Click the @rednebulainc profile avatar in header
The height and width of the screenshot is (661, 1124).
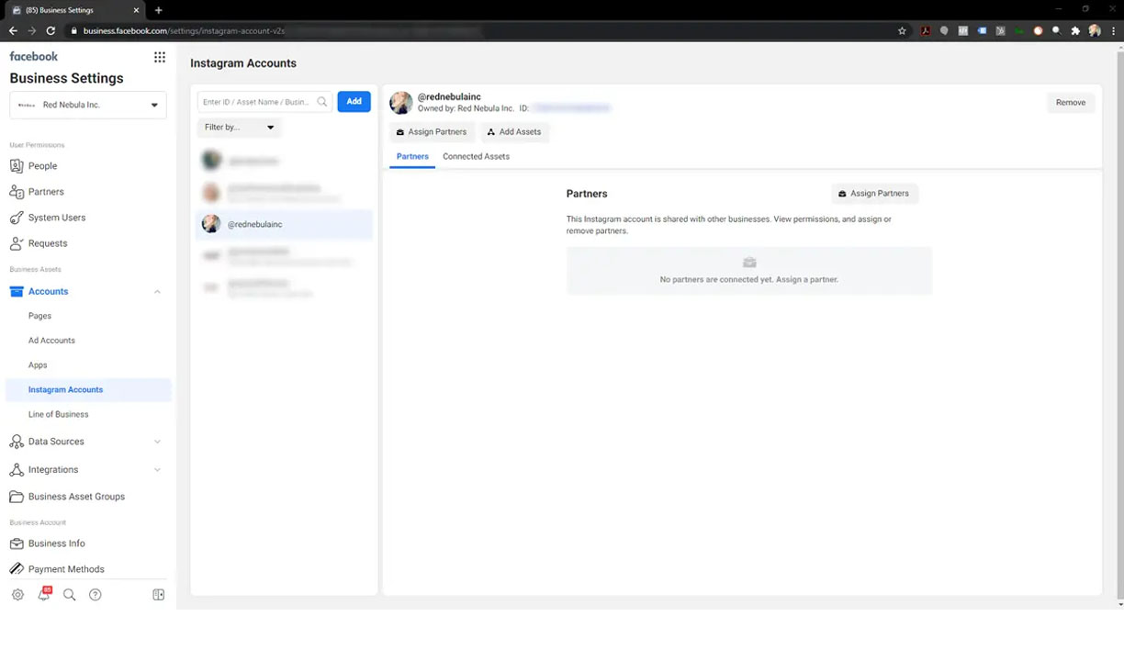[401, 103]
